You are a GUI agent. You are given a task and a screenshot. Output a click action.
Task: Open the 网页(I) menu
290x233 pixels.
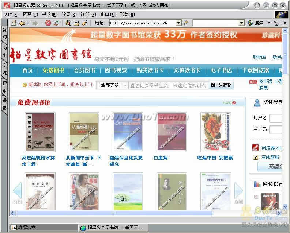click(x=30, y=14)
